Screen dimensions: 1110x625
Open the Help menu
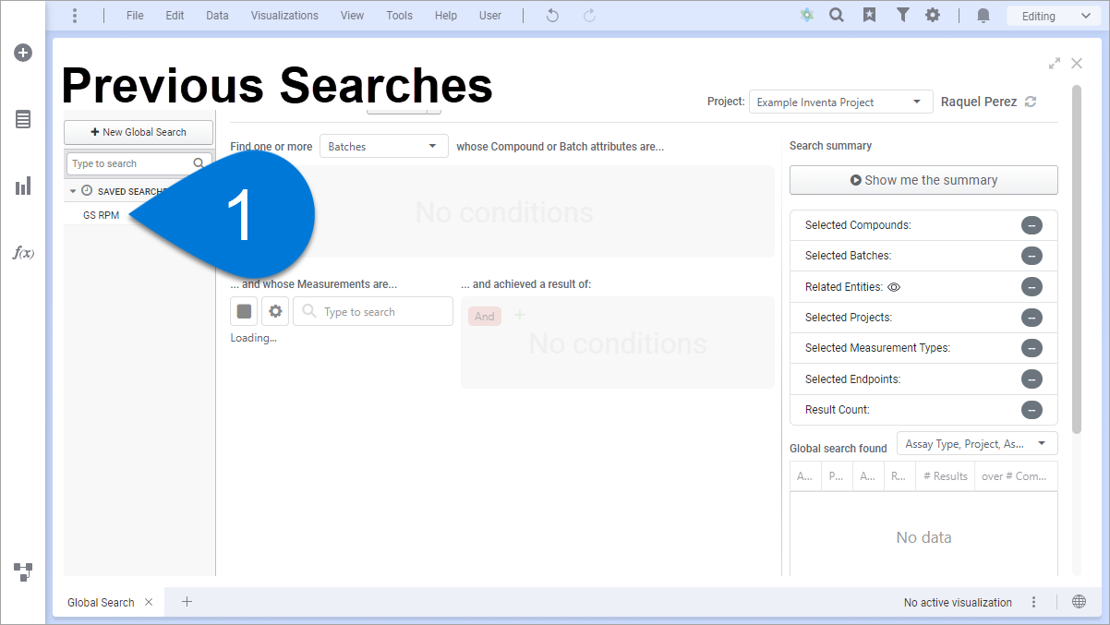click(x=446, y=16)
